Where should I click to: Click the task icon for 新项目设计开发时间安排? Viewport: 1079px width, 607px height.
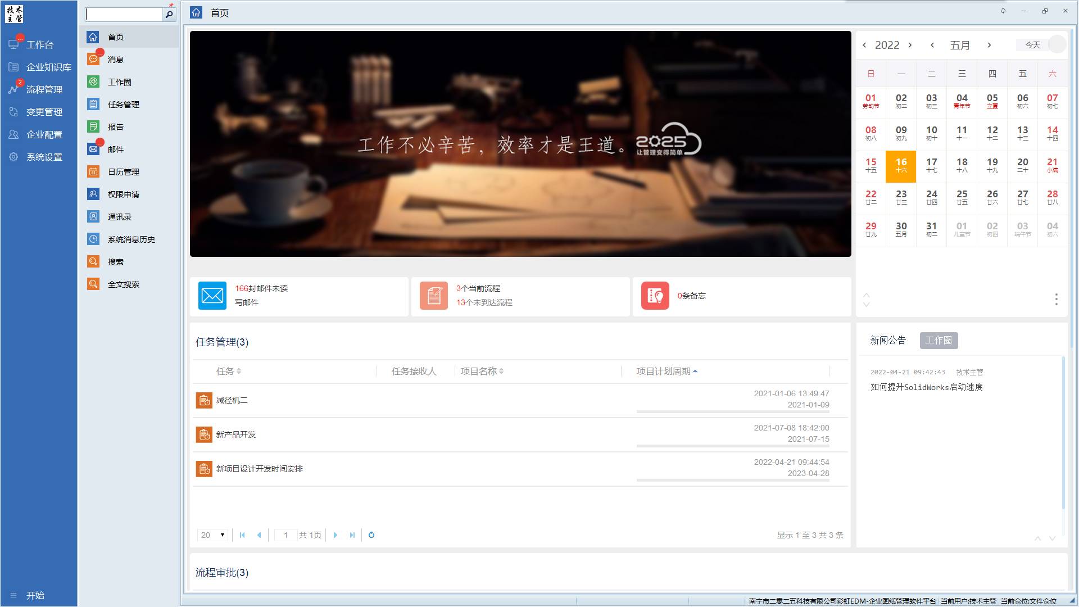[x=204, y=469]
